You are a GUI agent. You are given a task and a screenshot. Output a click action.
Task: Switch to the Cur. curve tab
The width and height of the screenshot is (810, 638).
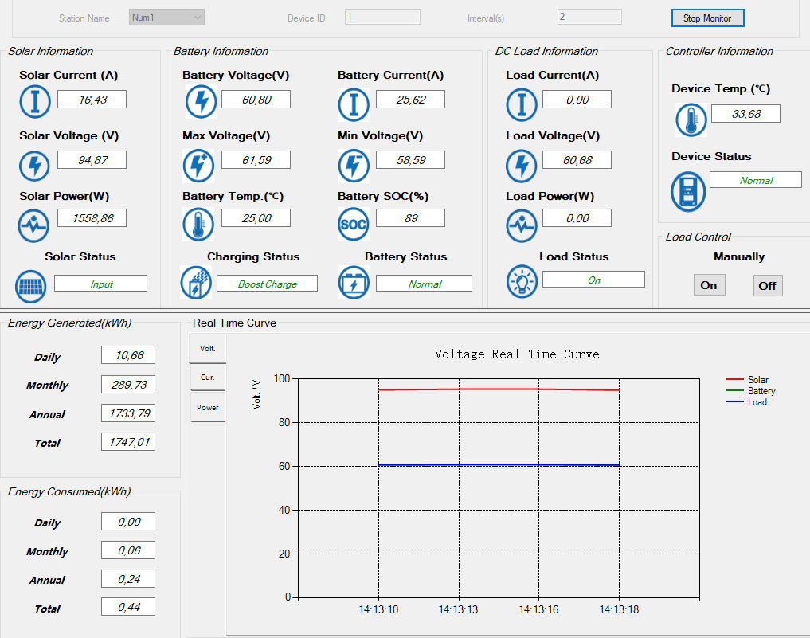pos(208,378)
